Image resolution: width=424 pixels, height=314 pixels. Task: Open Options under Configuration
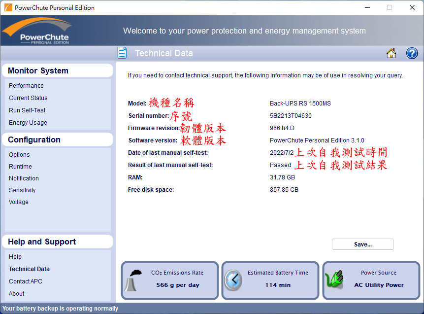pyautogui.click(x=19, y=155)
